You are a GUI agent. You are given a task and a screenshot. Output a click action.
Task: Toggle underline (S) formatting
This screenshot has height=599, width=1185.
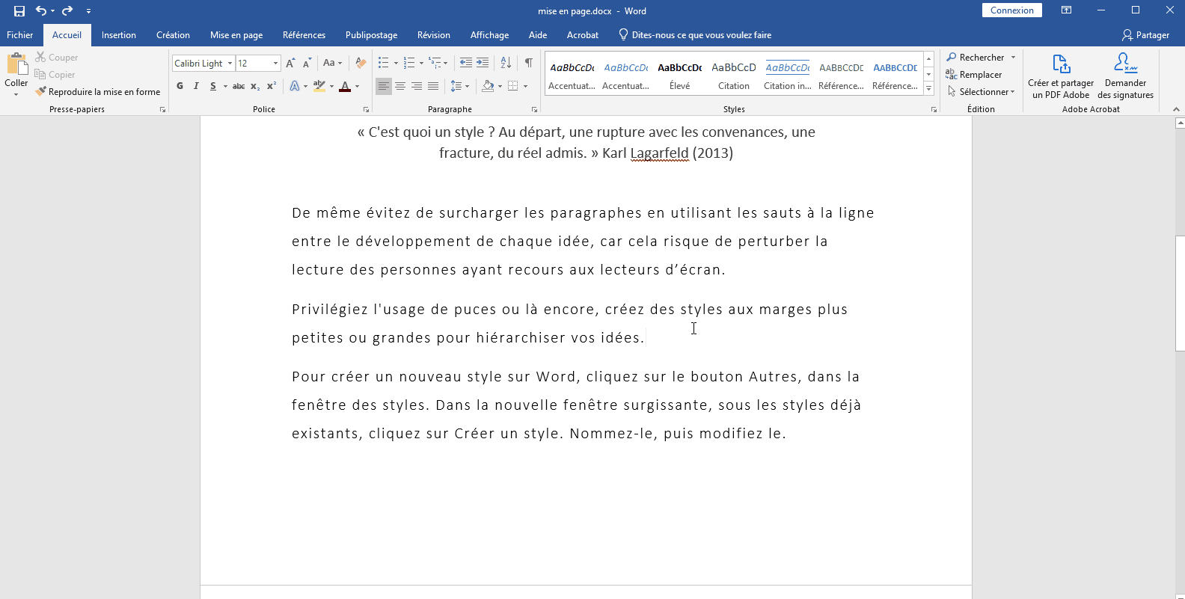(213, 86)
